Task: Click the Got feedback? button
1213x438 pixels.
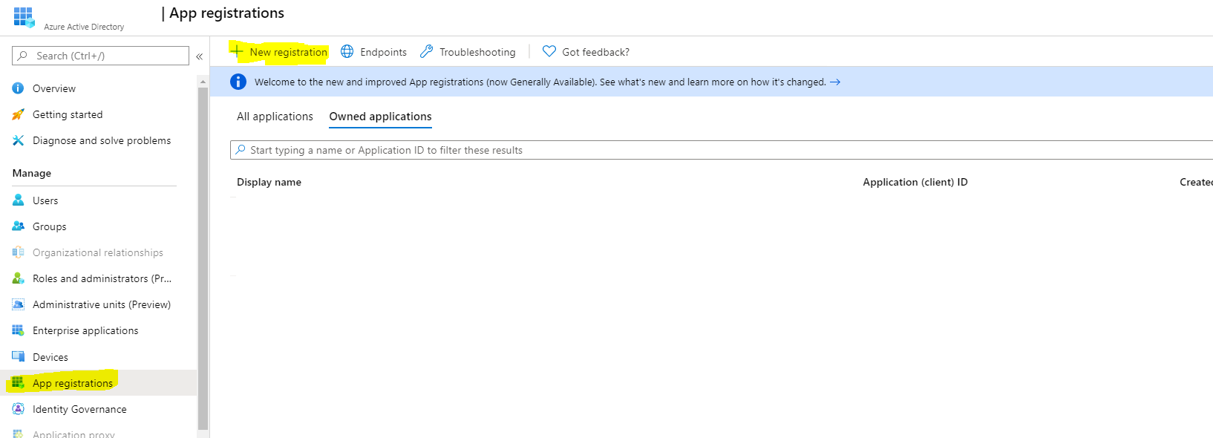Action: pyautogui.click(x=586, y=52)
